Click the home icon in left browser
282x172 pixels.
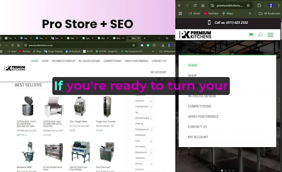pos(18,45)
